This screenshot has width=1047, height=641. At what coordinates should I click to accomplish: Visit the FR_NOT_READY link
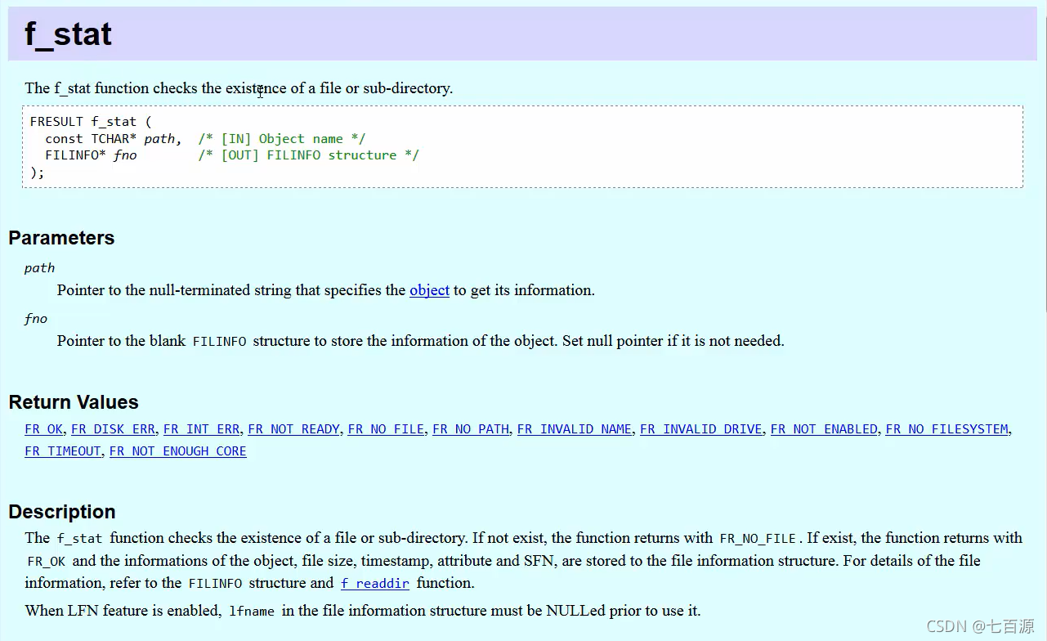293,429
